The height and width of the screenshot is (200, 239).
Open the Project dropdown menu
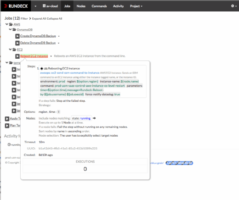click(x=136, y=6)
